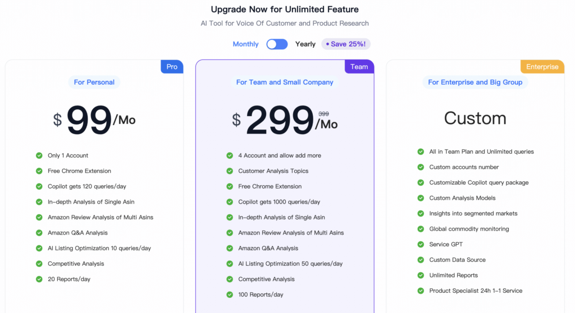Click check icon beside Unlimited Reports

tap(421, 275)
